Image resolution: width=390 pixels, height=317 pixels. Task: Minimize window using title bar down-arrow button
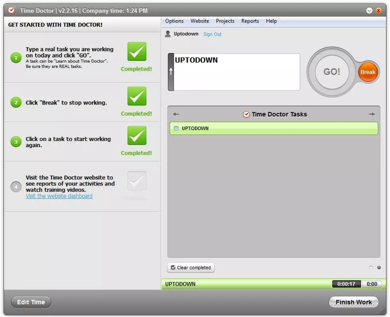(x=369, y=10)
